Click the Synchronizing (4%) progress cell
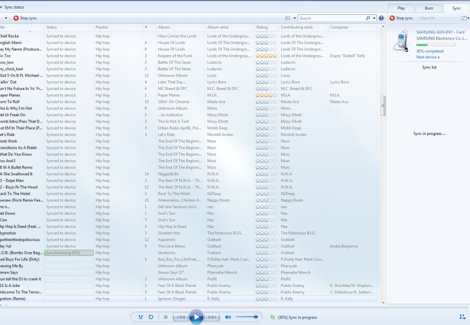 pos(69,253)
